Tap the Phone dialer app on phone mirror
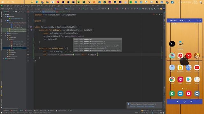The width and height of the screenshot is (204, 114). coord(172,94)
